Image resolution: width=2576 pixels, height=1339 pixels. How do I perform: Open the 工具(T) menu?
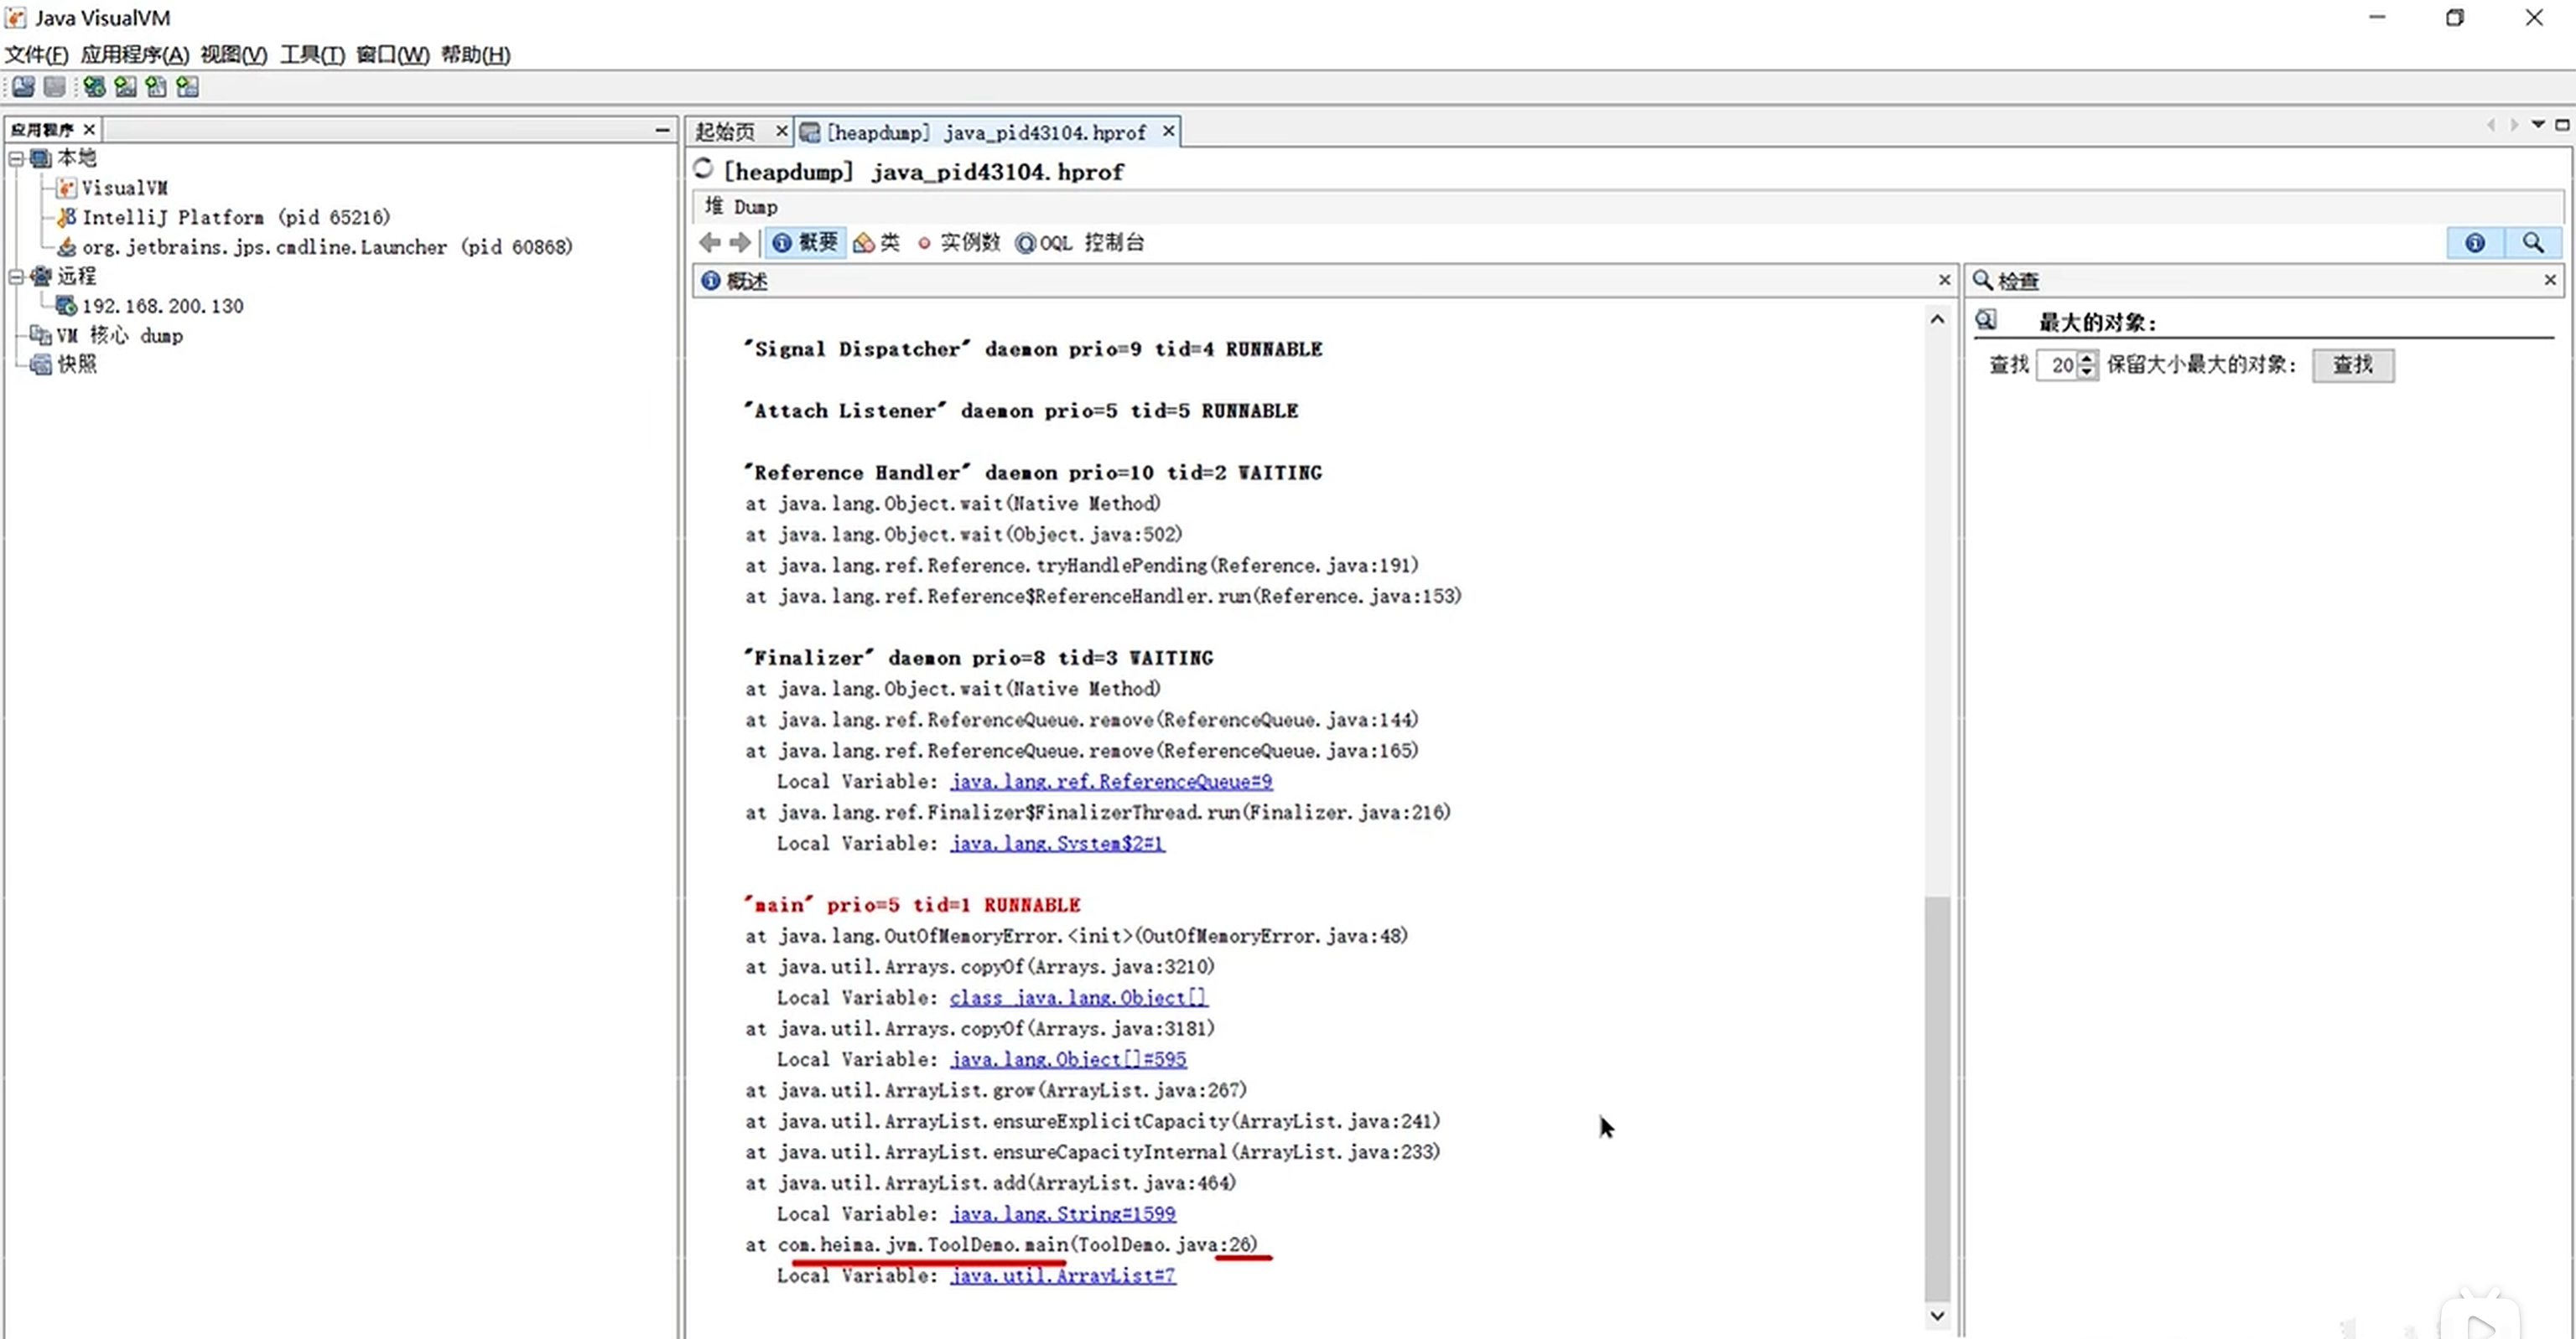(312, 54)
